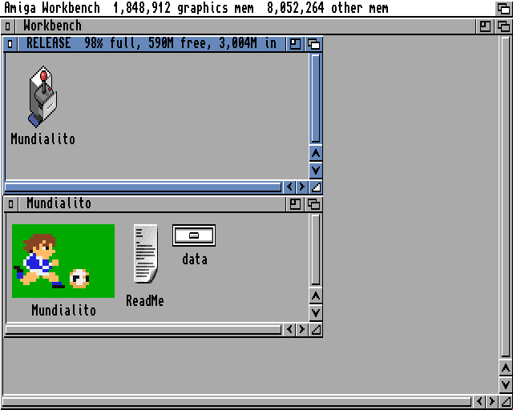
Task: Click the Workbench window vertical scrollbar
Action: [506, 197]
